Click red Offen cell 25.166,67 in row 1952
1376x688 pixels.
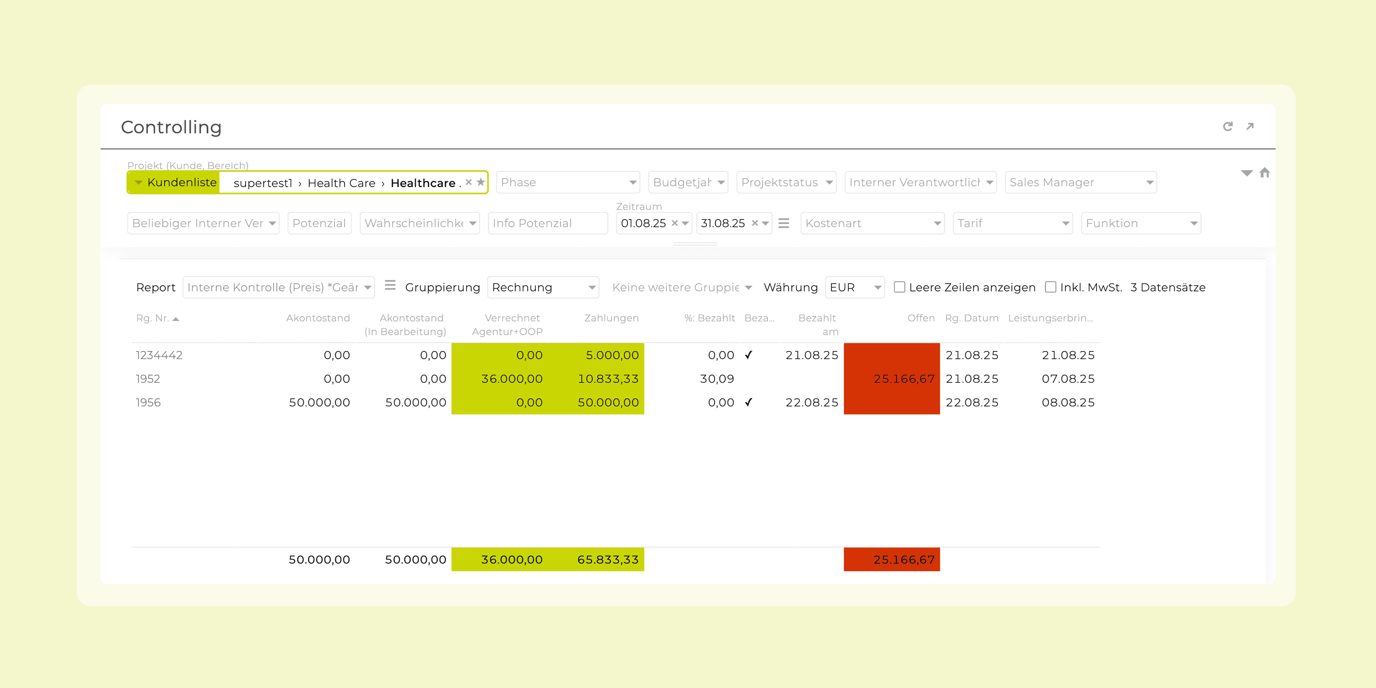point(892,379)
